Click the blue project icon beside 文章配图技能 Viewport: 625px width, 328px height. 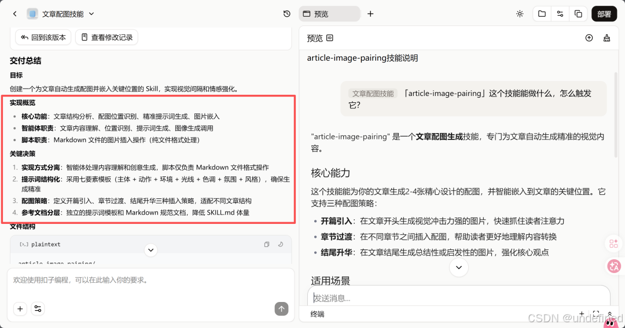click(32, 14)
